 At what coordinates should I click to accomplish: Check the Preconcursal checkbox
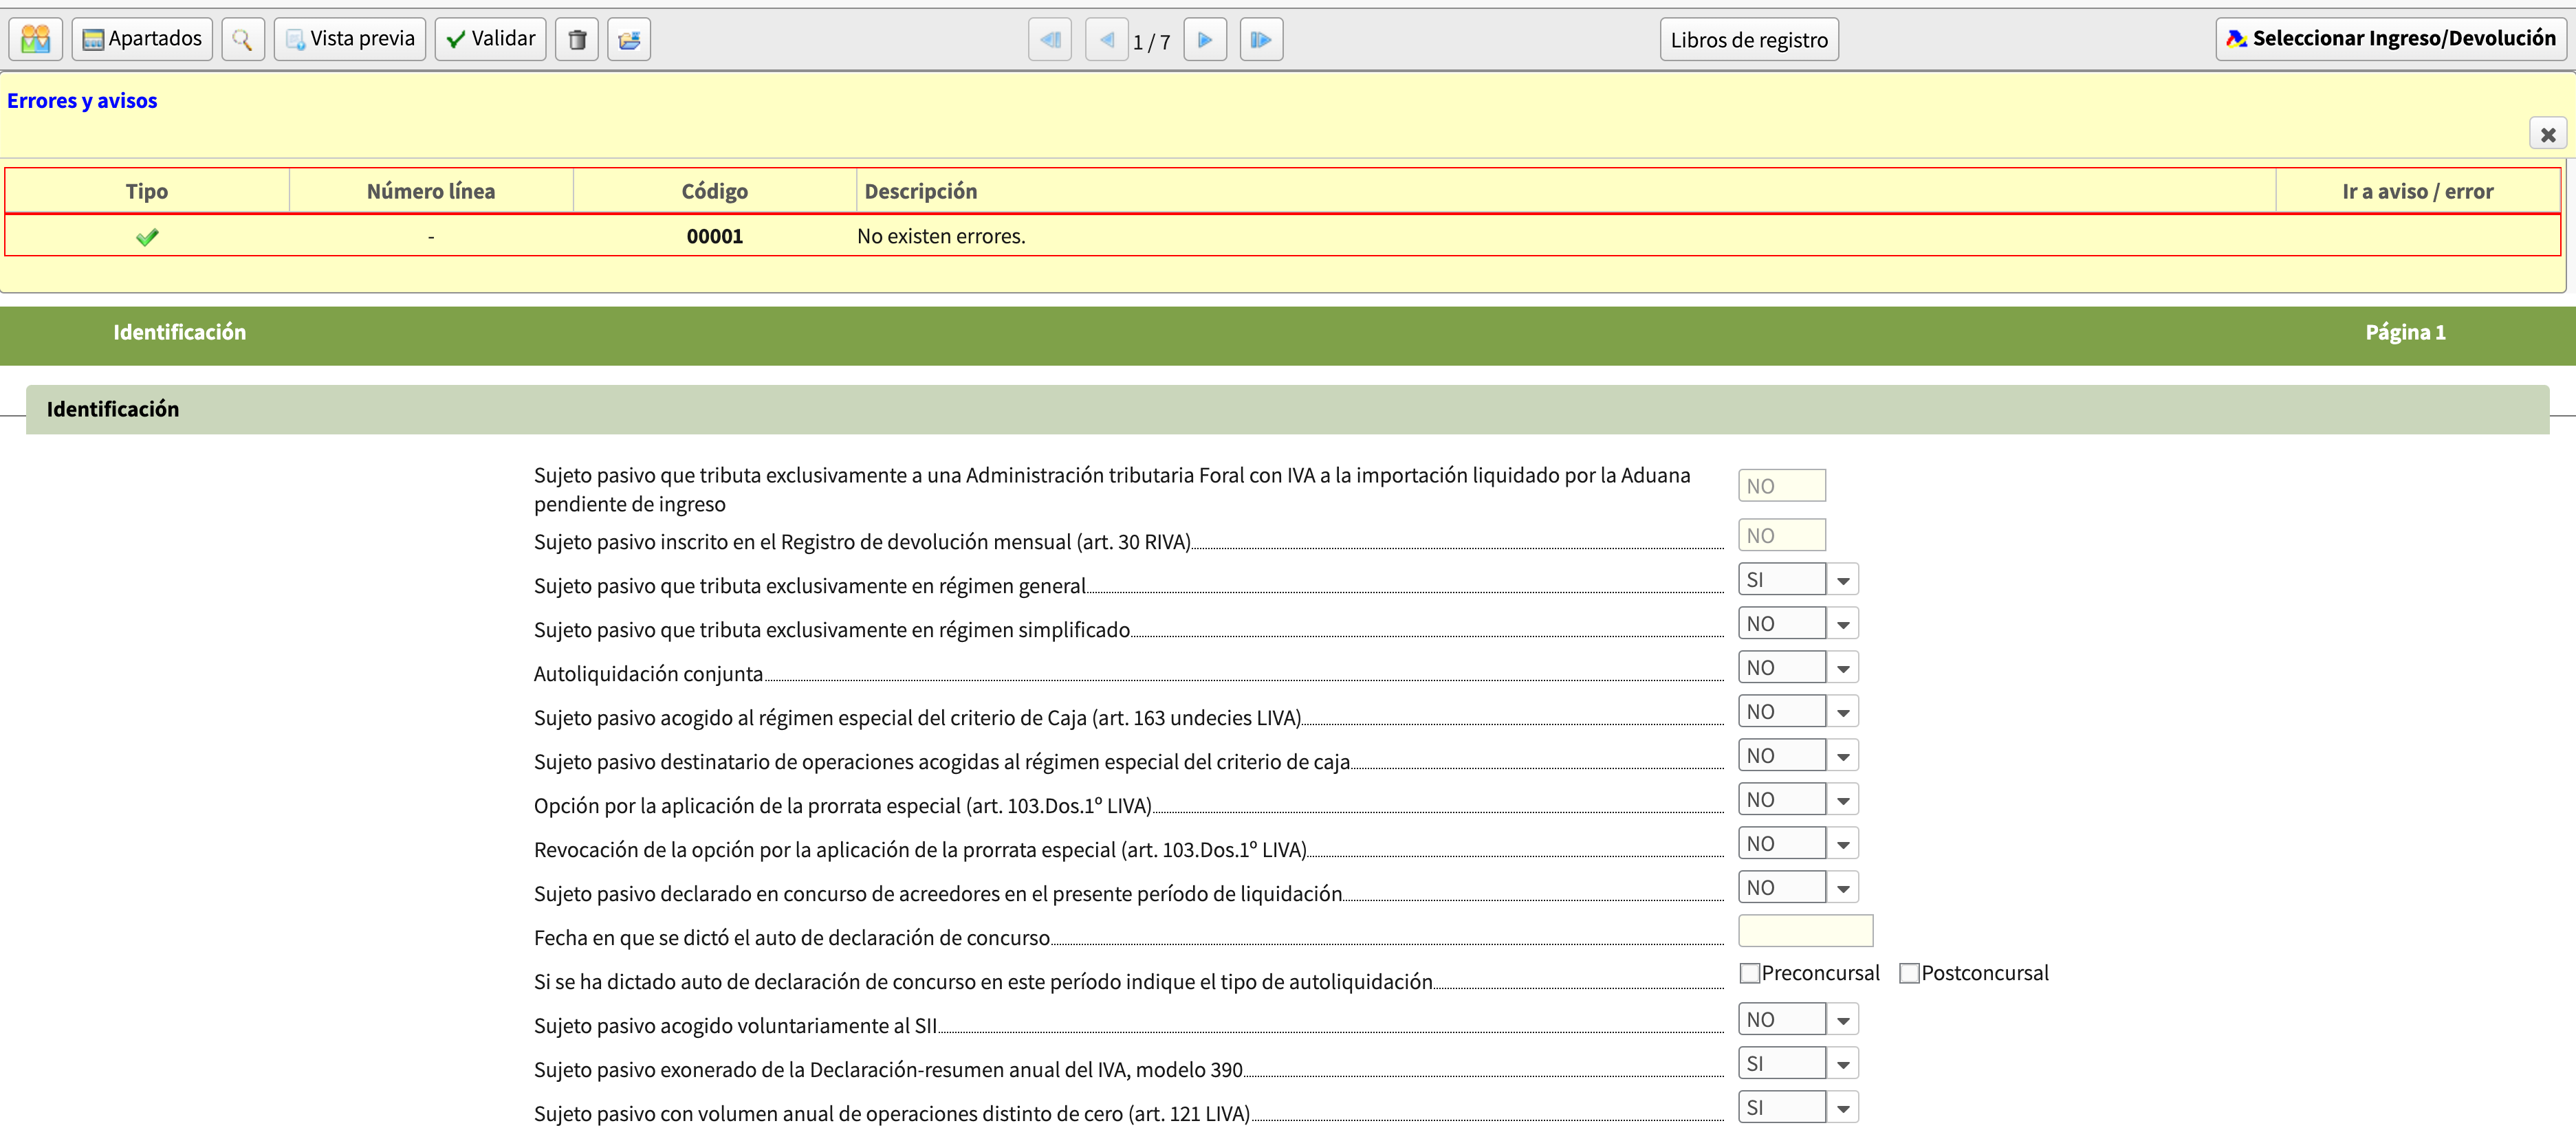coord(1750,973)
